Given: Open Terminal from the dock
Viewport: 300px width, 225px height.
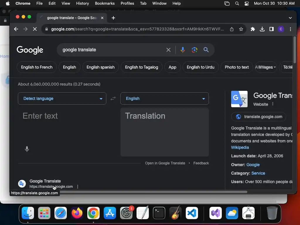Looking at the screenshot, I should pos(159,213).
